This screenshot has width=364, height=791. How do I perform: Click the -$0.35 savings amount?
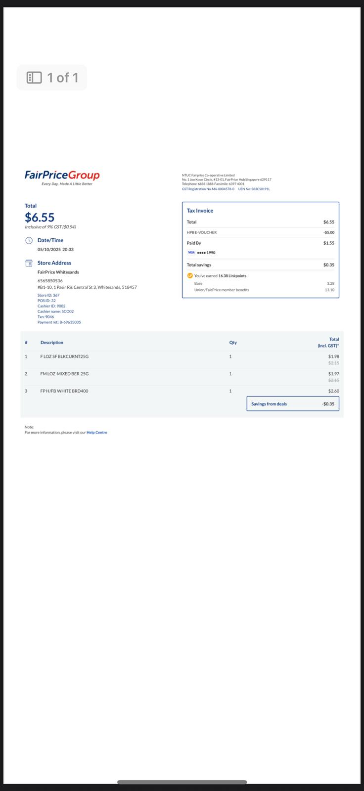pos(328,404)
